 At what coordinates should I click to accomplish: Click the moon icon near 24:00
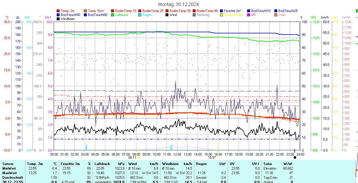(x=295, y=157)
